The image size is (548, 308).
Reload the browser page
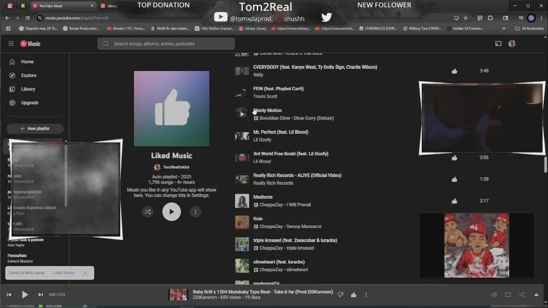click(x=28, y=18)
